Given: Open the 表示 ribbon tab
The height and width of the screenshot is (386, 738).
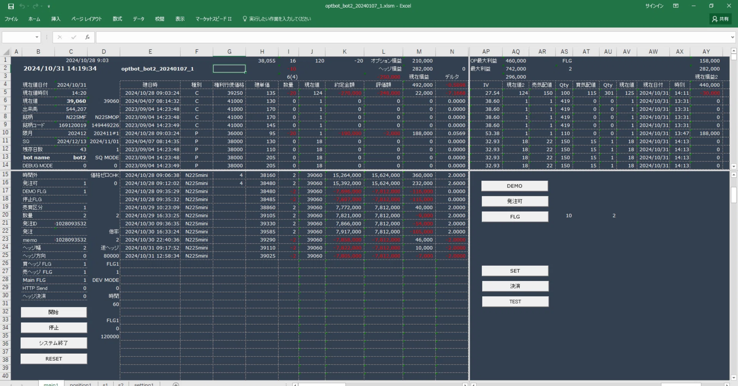Looking at the screenshot, I should (180, 19).
